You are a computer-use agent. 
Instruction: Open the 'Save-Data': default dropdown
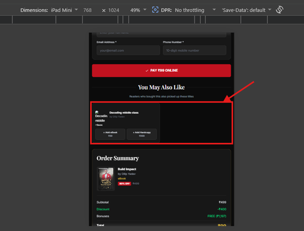point(246,10)
